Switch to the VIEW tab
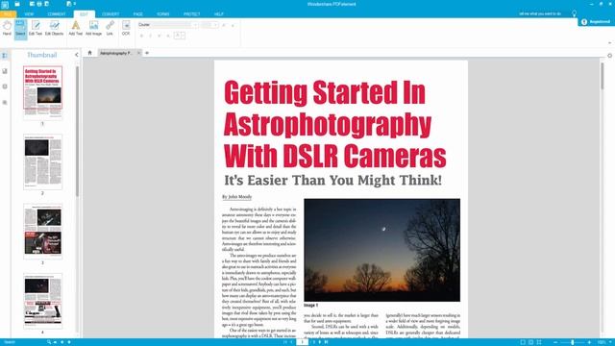 pyautogui.click(x=29, y=14)
